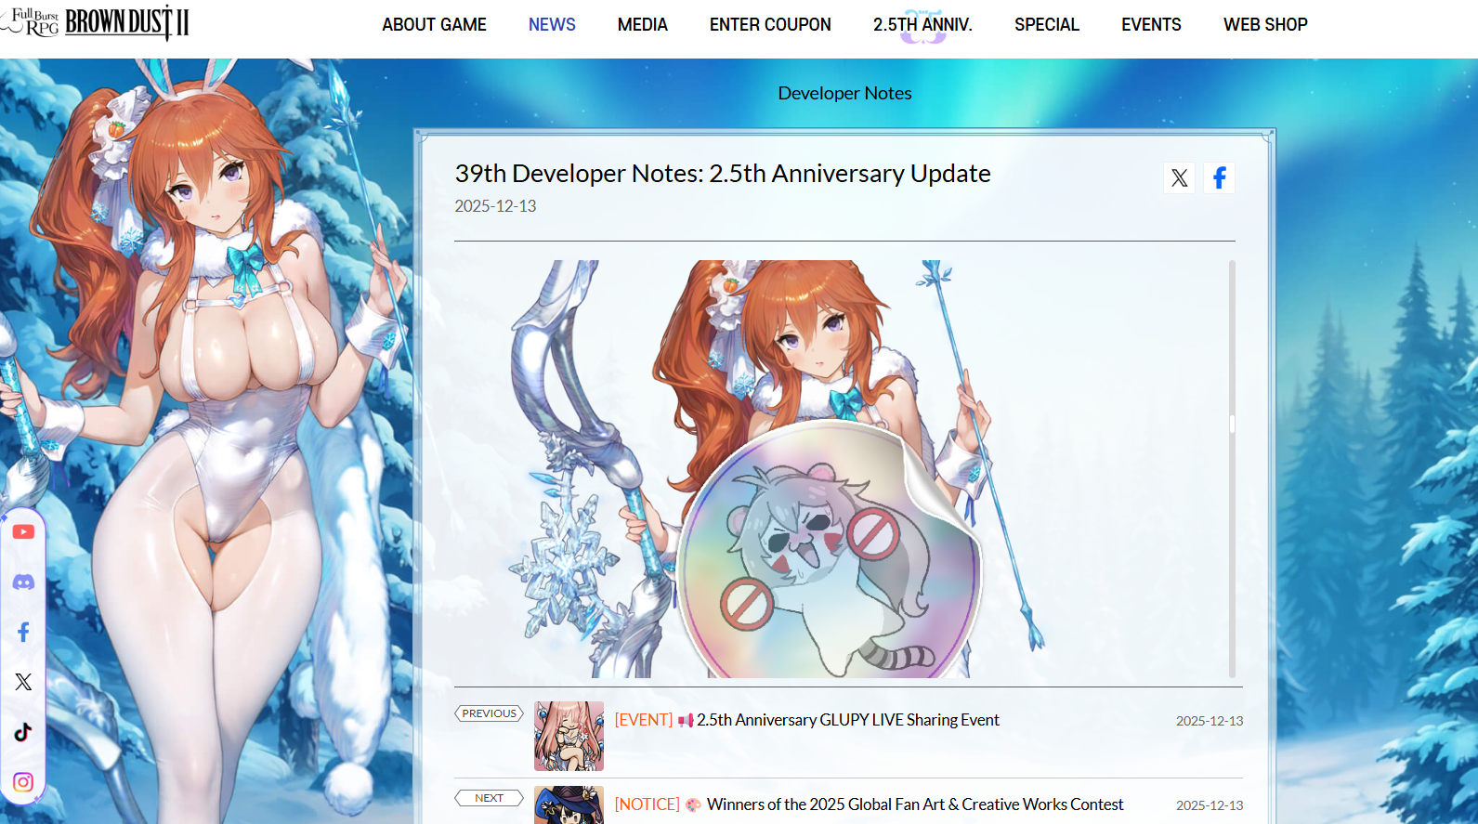Click the date beside the Fan Art Contest notice
This screenshot has height=824, width=1478.
1210,805
